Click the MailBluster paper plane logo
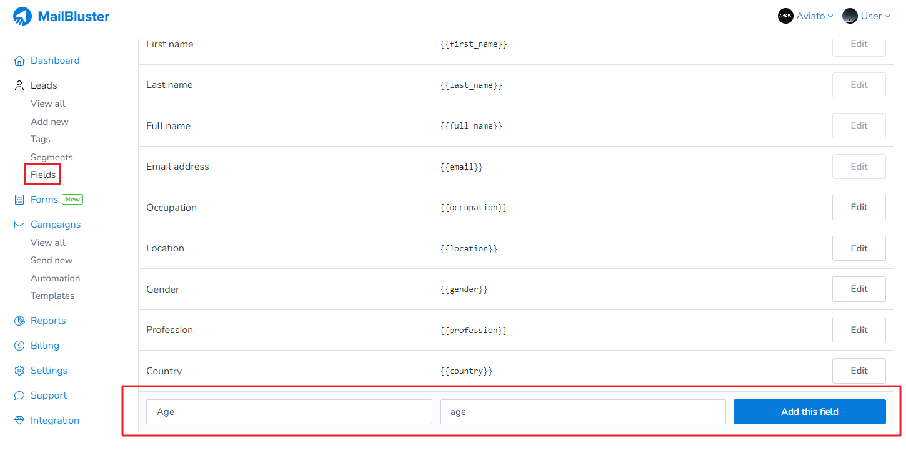The height and width of the screenshot is (461, 906). pos(22,17)
